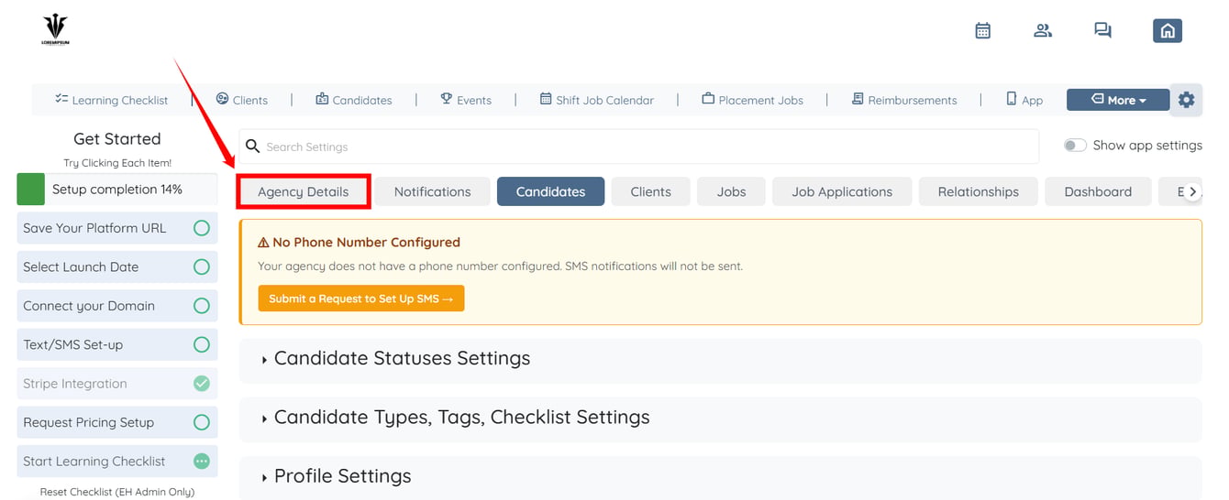Switch to Job Applications tab
Screen dimensions: 1229x500
[x=842, y=191]
